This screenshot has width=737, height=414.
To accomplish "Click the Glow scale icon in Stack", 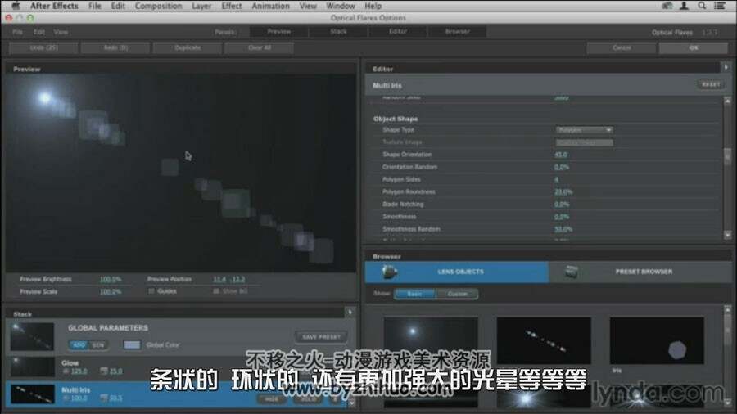I will coord(104,371).
